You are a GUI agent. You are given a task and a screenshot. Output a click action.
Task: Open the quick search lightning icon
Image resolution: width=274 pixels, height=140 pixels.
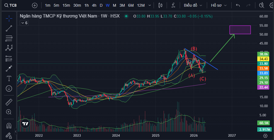(x=261, y=5)
